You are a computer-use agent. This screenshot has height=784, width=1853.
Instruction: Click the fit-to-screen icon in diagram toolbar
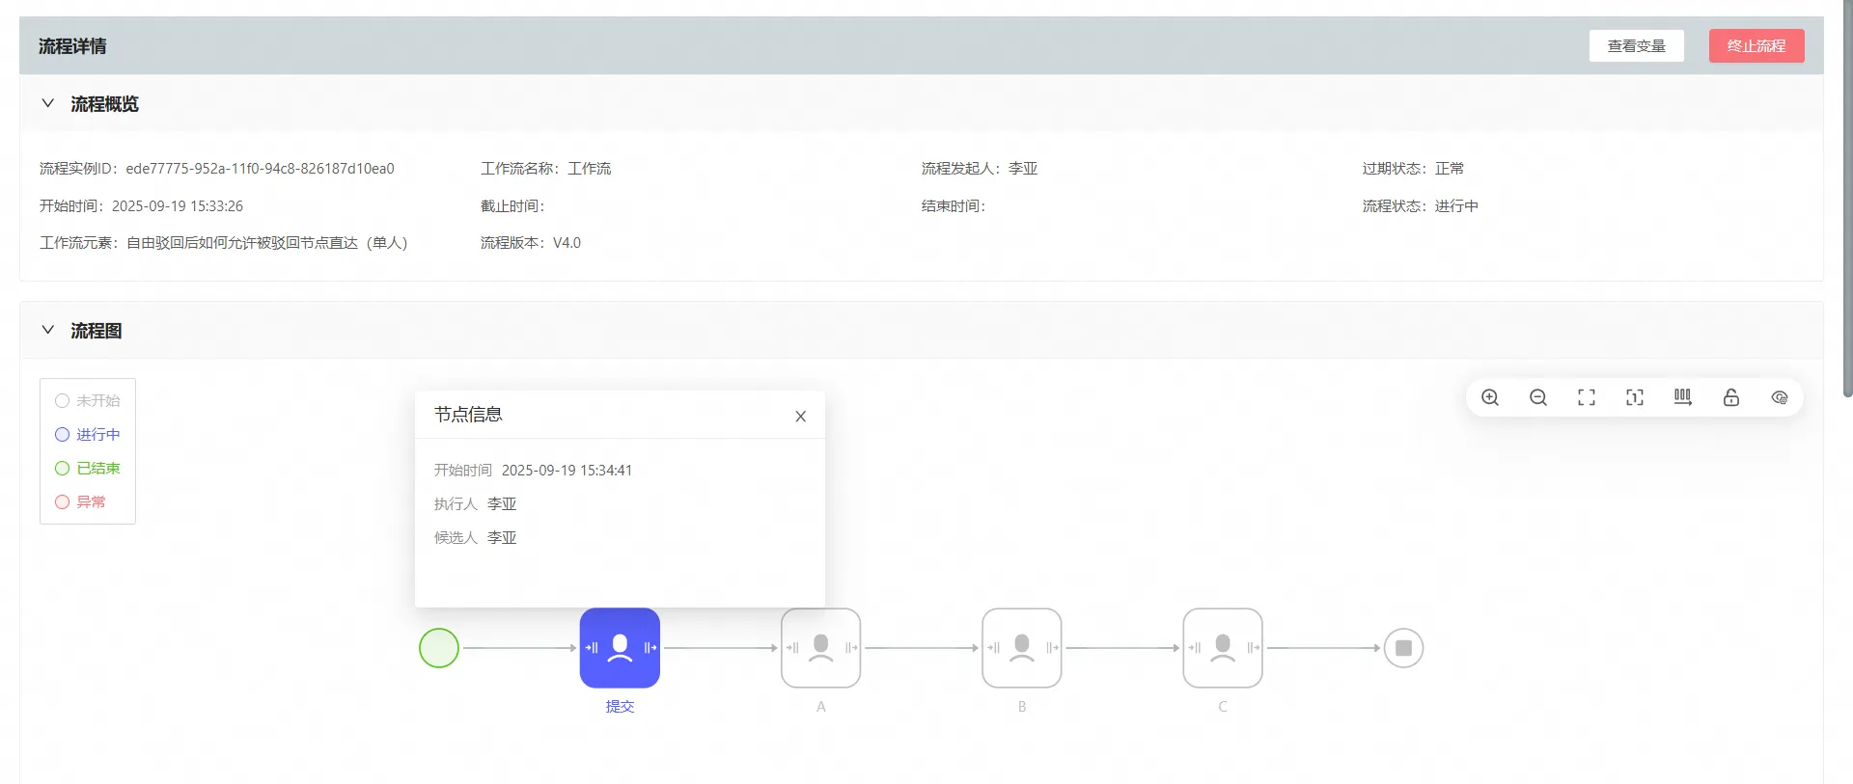point(1587,397)
